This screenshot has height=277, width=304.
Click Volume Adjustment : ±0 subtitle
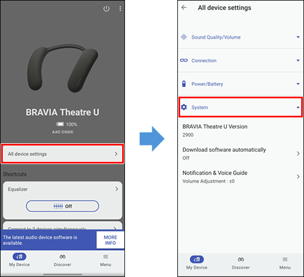click(208, 181)
